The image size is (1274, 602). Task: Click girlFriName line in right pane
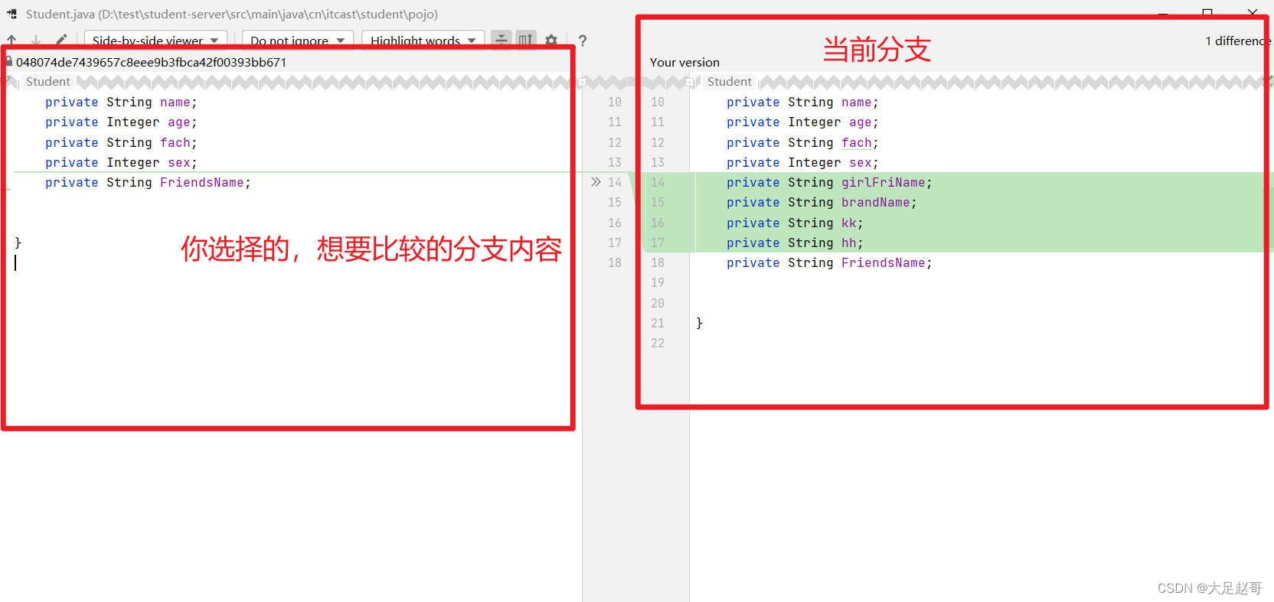(x=829, y=182)
